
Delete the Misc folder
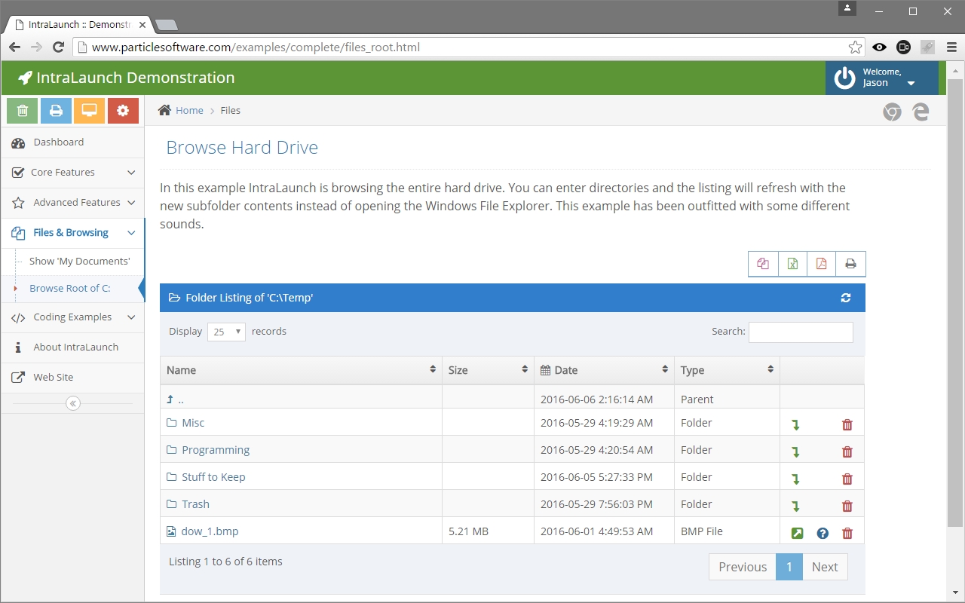pyautogui.click(x=847, y=425)
